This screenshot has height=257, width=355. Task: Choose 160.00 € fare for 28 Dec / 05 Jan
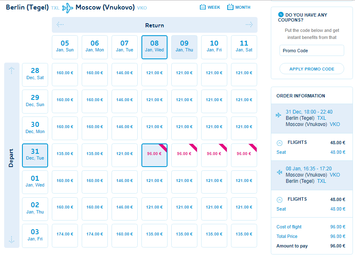pos(65,75)
